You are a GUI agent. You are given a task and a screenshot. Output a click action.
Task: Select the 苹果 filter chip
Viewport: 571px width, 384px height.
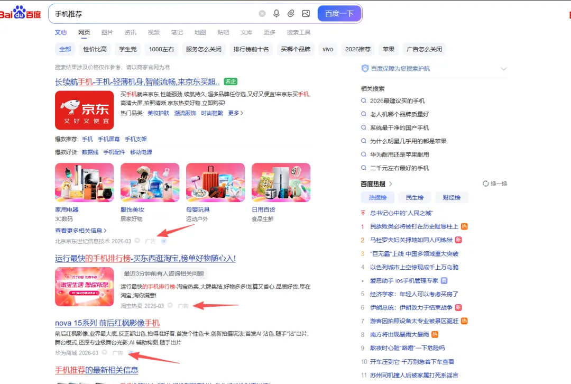pyautogui.click(x=388, y=49)
